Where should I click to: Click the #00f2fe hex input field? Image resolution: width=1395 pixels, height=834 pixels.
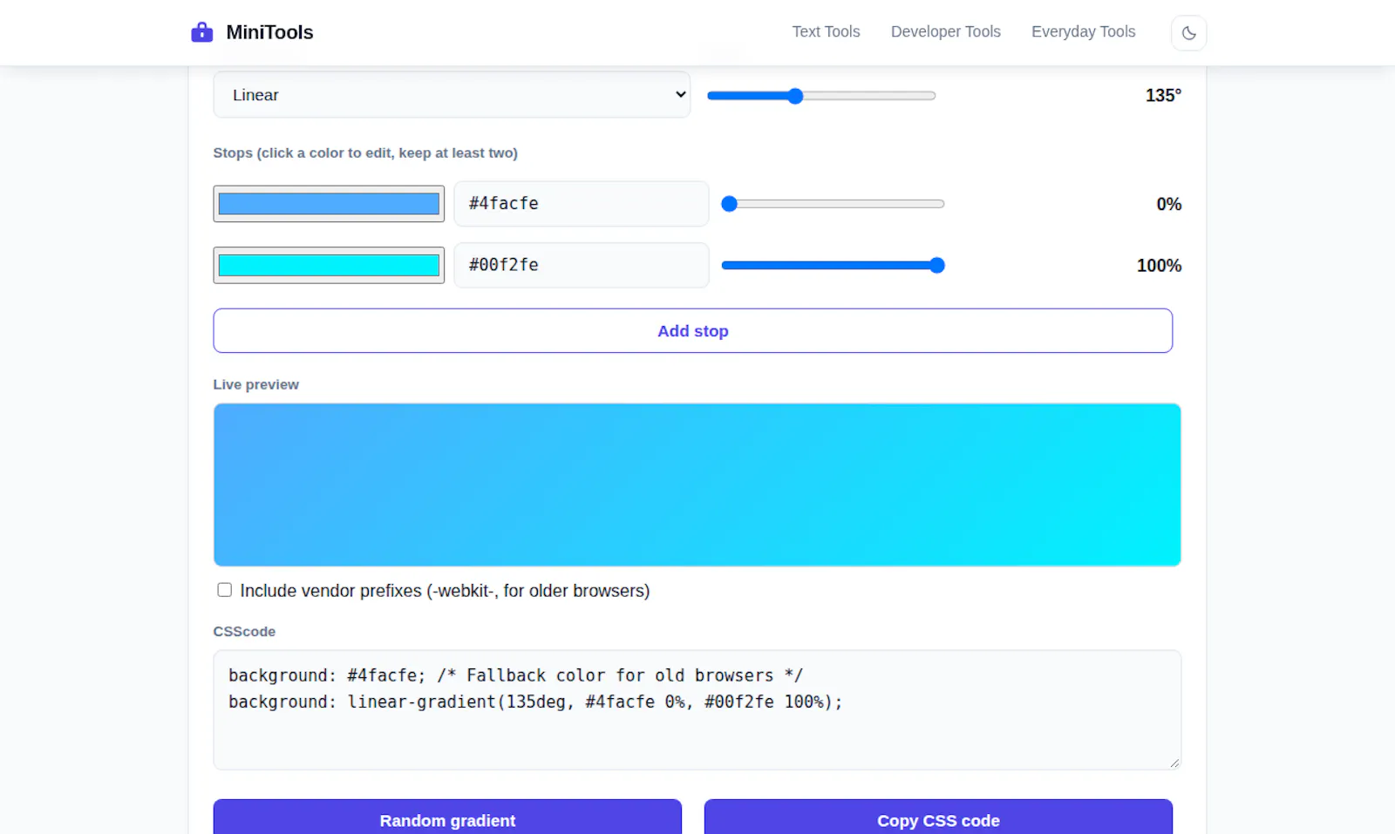click(x=582, y=265)
